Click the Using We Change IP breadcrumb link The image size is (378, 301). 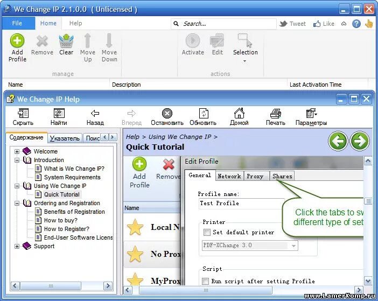pyautogui.click(x=180, y=137)
